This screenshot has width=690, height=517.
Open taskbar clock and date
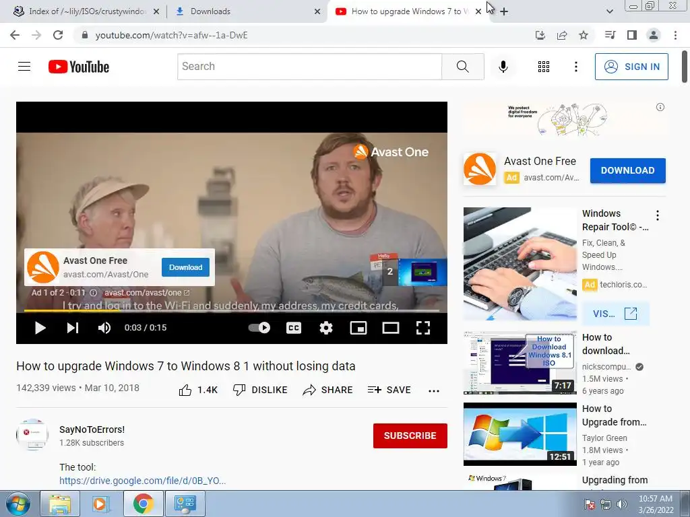(x=656, y=504)
